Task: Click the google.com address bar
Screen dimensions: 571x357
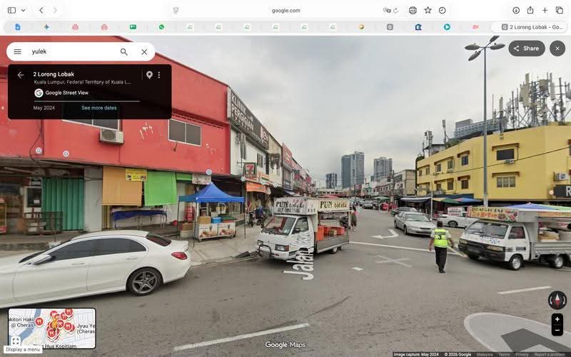Action: pyautogui.click(x=286, y=11)
